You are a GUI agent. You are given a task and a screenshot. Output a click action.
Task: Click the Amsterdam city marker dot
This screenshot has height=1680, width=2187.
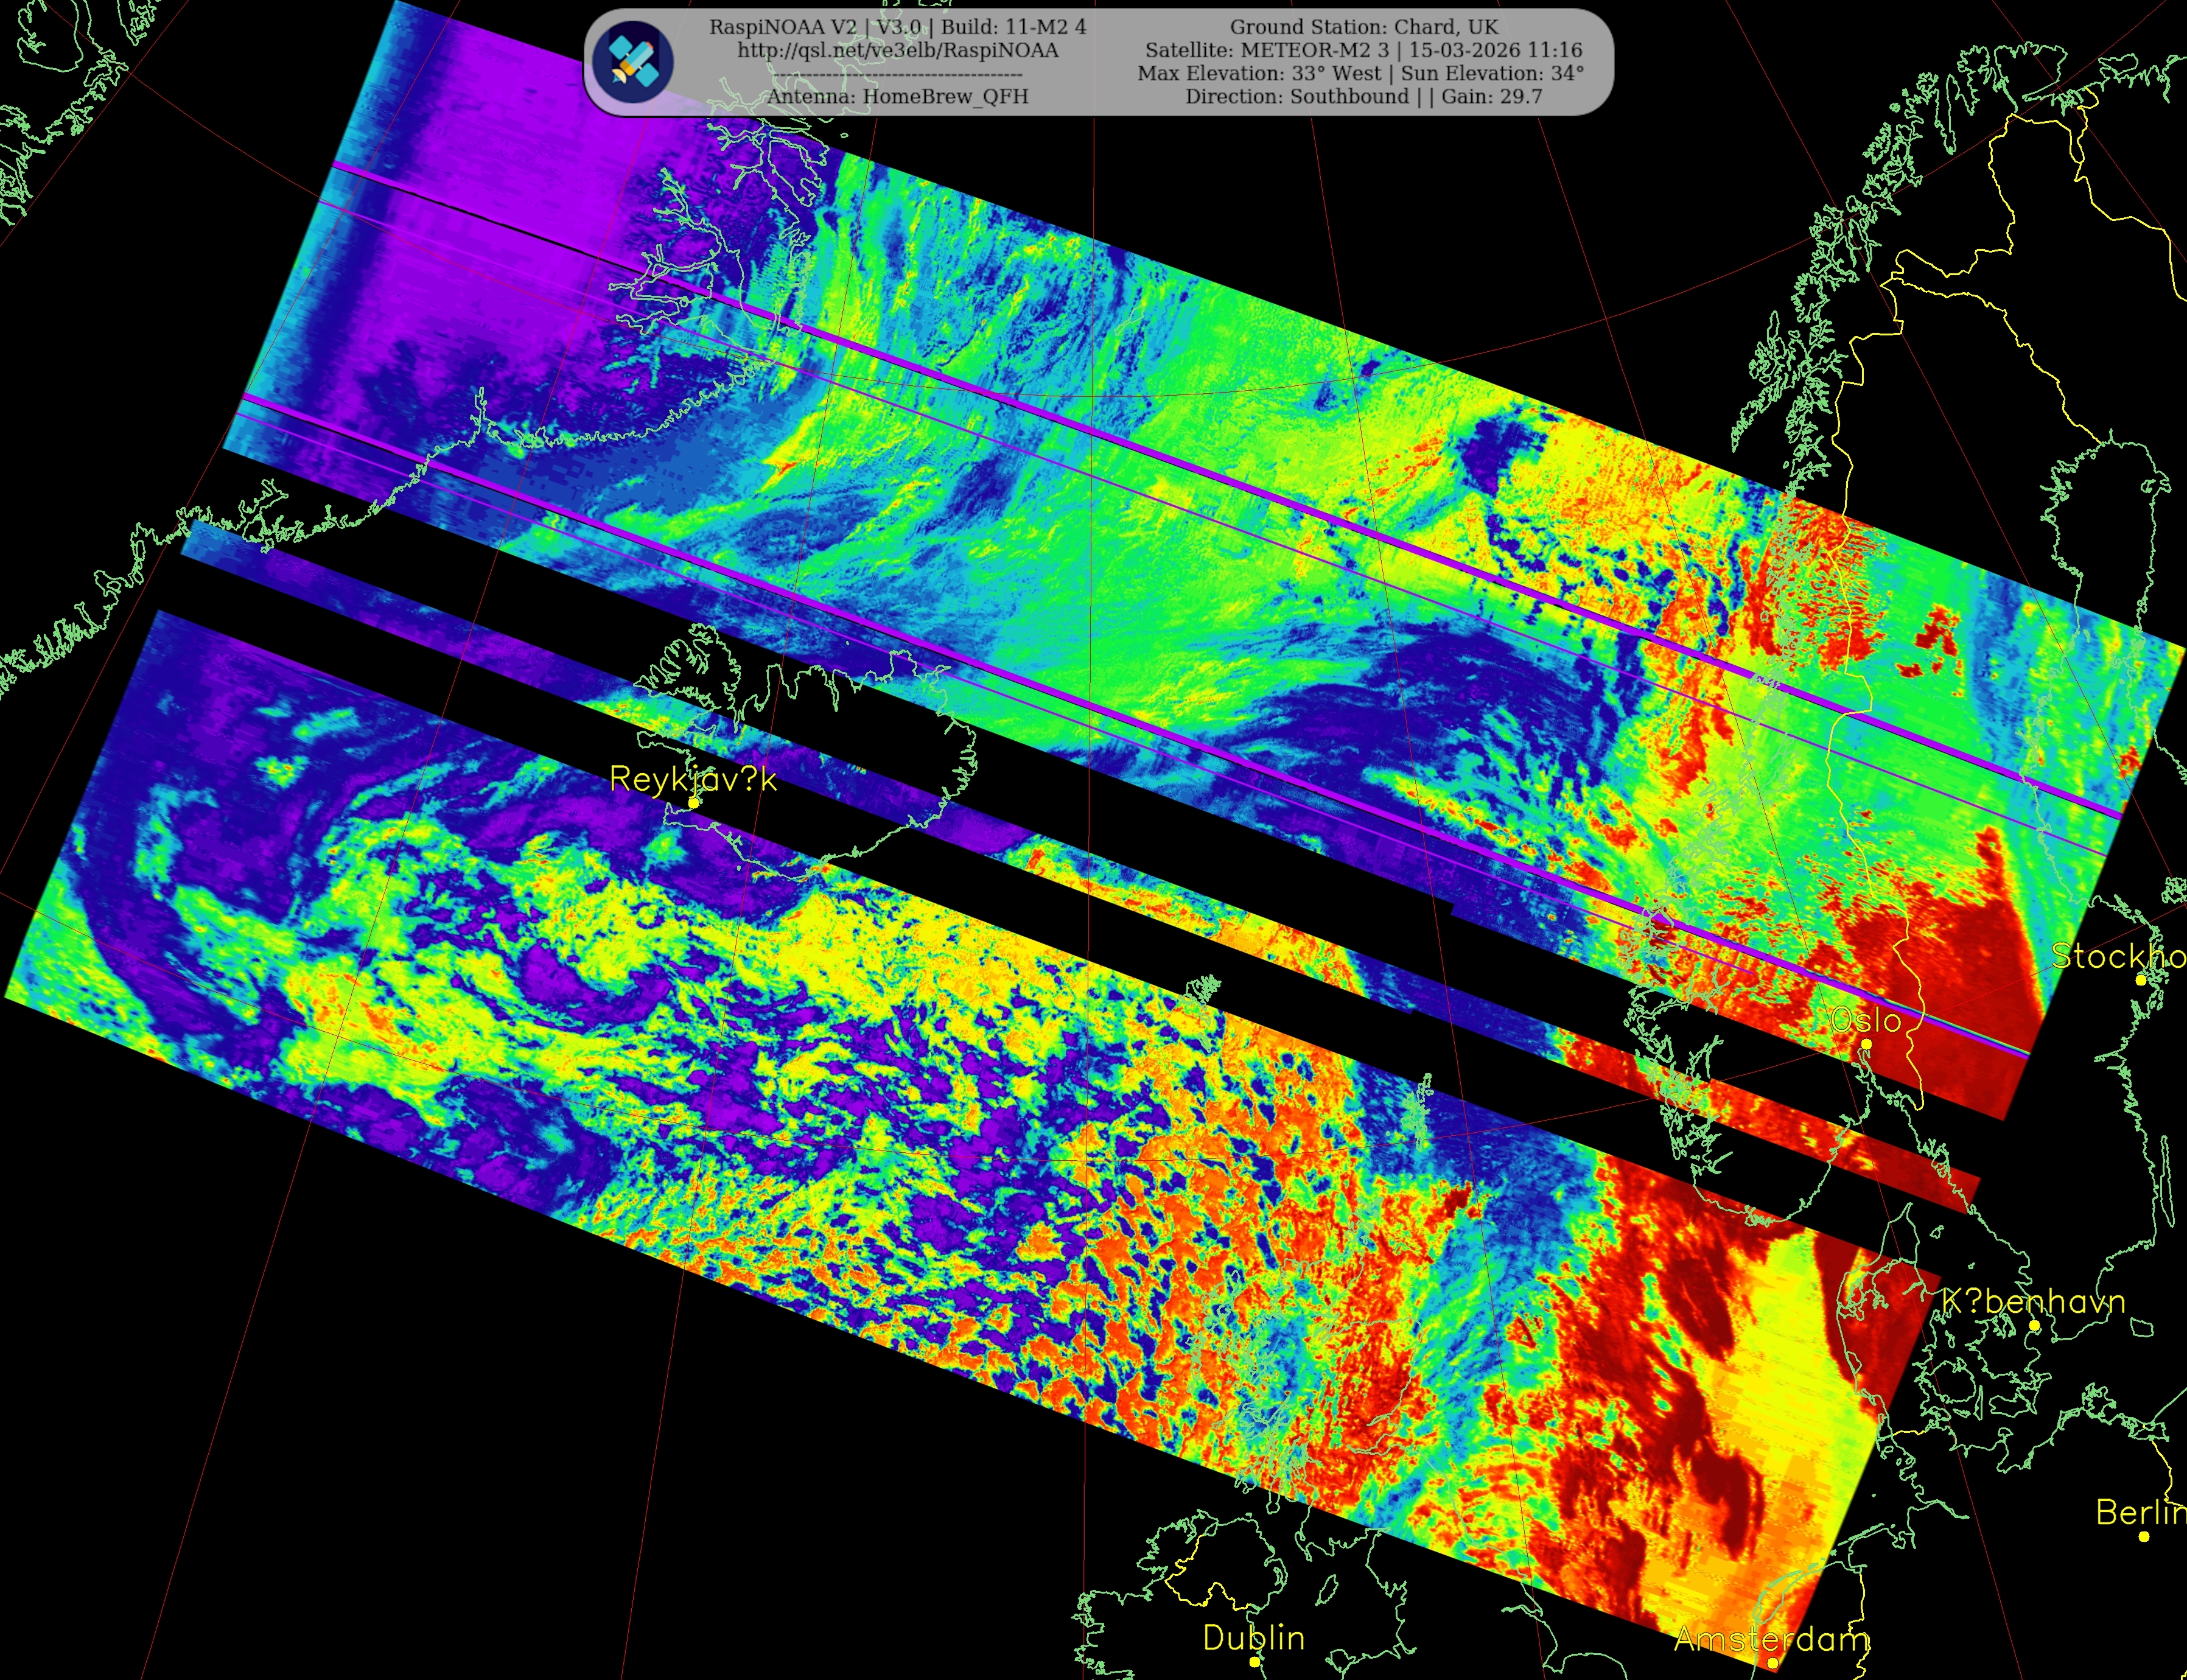coord(1773,1663)
